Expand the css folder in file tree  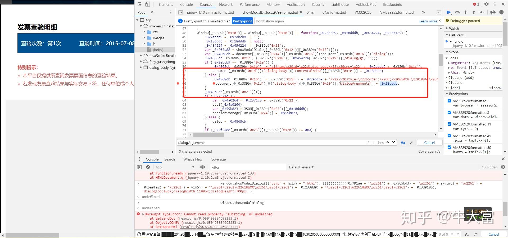pos(144,32)
